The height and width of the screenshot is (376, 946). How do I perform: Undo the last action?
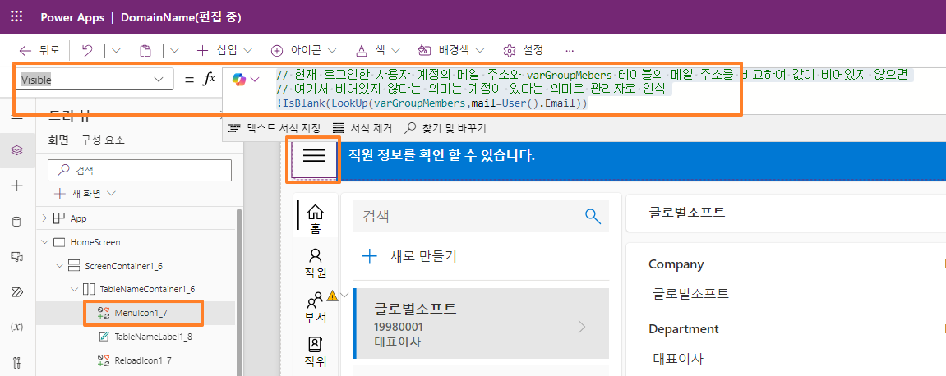87,51
